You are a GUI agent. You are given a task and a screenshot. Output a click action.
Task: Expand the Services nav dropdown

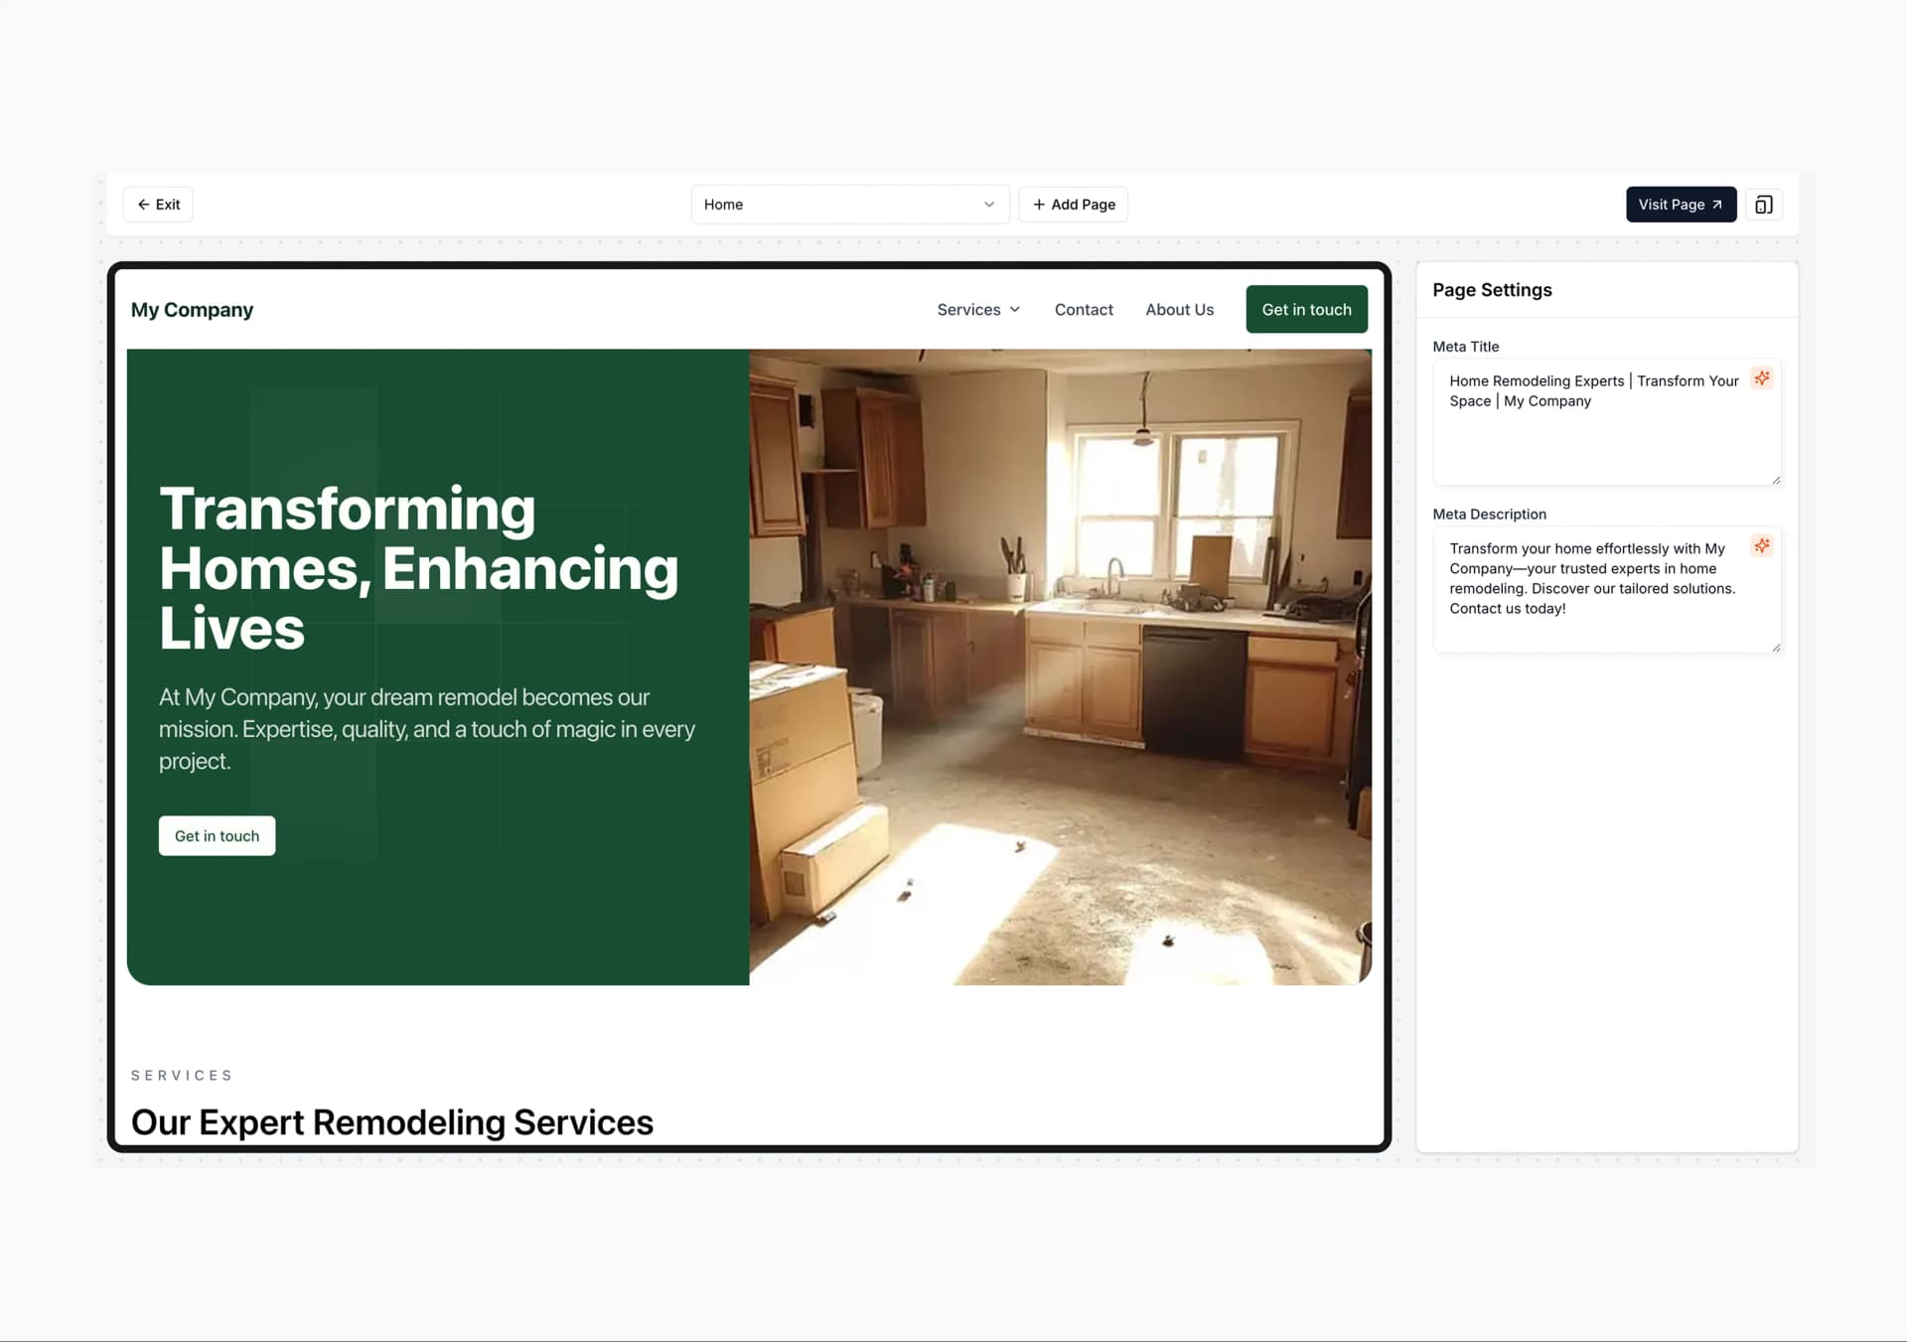pos(977,310)
